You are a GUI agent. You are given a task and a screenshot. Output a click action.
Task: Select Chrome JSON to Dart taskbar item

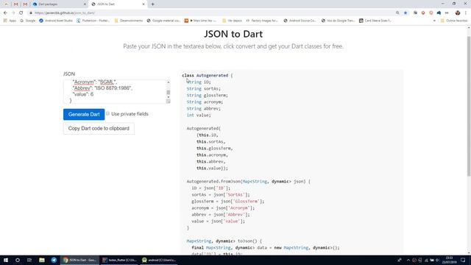pyautogui.click(x=80, y=260)
